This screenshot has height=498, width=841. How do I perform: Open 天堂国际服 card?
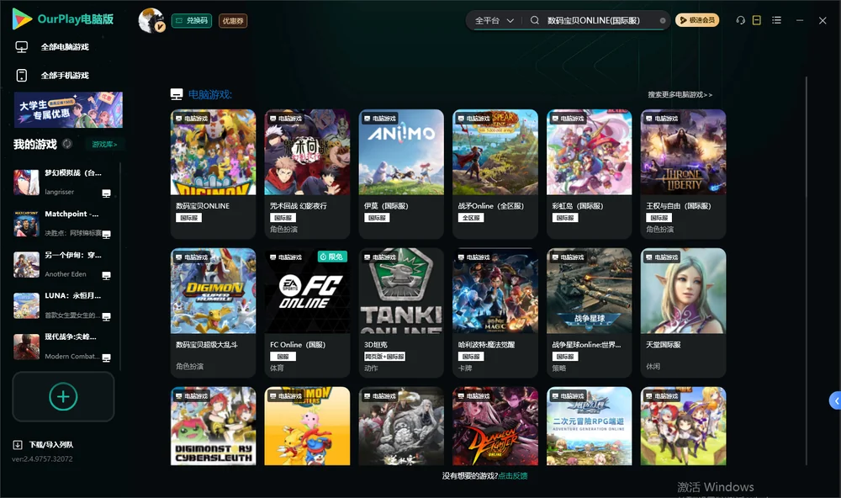click(683, 312)
